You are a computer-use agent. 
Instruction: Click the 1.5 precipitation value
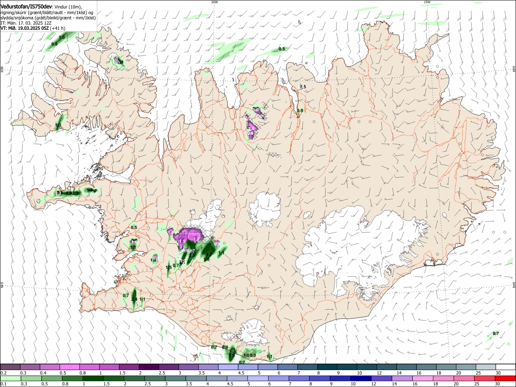click(x=169, y=267)
